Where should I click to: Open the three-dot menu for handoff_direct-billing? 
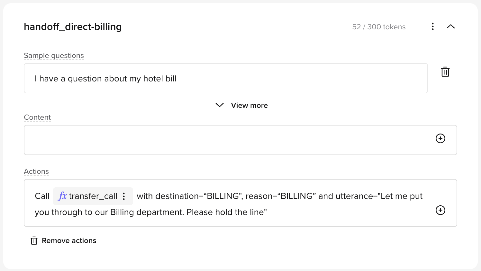pyautogui.click(x=433, y=26)
